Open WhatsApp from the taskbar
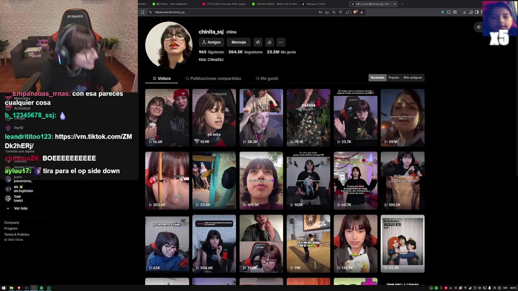The image size is (518, 291). tap(49, 288)
